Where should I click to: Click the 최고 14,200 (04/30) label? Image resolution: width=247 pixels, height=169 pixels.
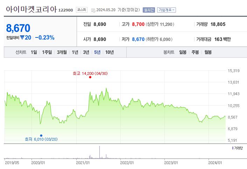coord(90,73)
